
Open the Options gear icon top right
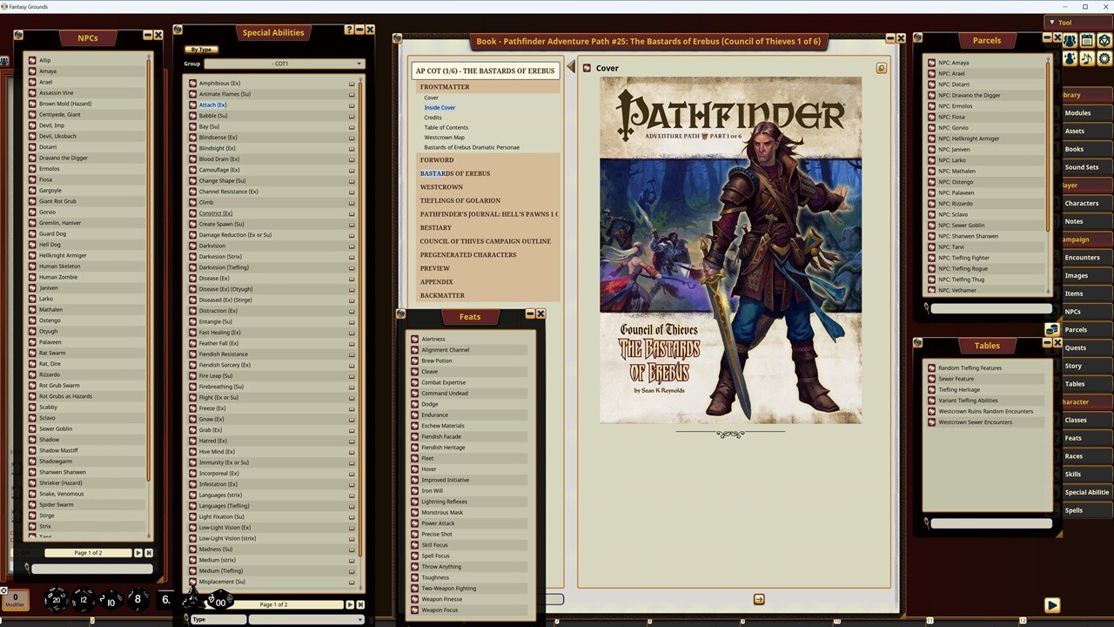pyautogui.click(x=1104, y=59)
